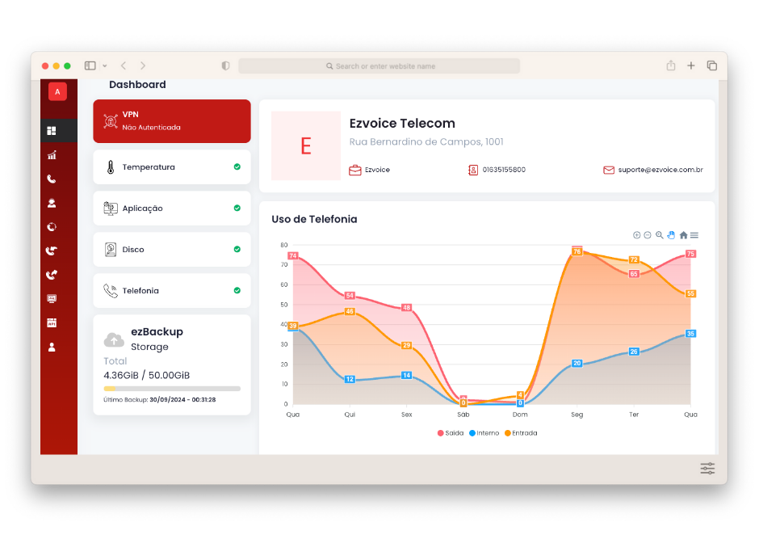The image size is (759, 556).
Task: Click the envelope email icon
Action: coord(609,170)
